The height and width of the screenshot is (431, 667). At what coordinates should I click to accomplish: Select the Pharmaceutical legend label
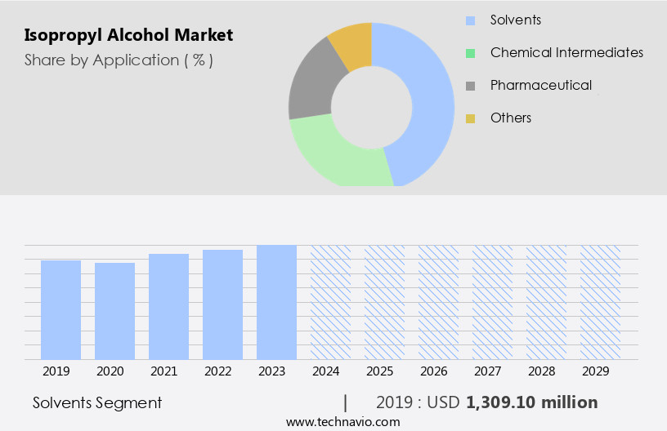click(x=540, y=86)
